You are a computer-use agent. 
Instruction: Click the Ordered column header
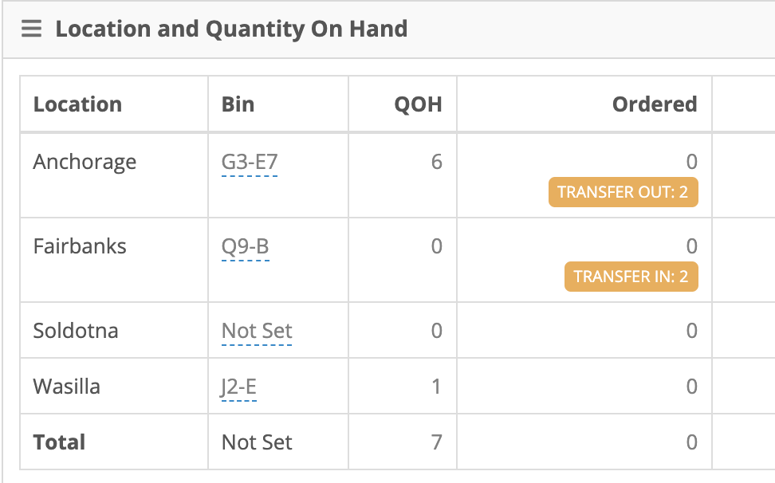tap(655, 104)
